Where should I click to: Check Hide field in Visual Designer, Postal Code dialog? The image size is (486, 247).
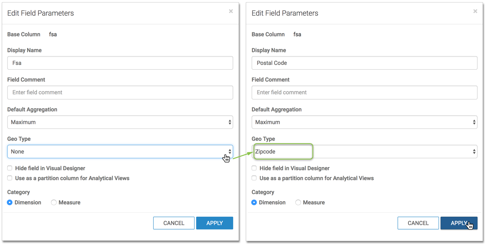pyautogui.click(x=254, y=168)
